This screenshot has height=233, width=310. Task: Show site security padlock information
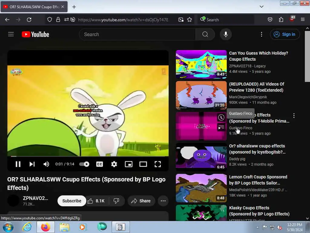[x=58, y=20]
